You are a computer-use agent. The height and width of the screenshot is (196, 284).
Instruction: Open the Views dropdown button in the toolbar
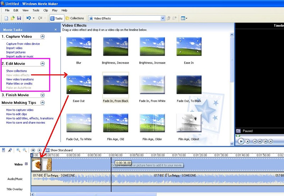(184, 18)
